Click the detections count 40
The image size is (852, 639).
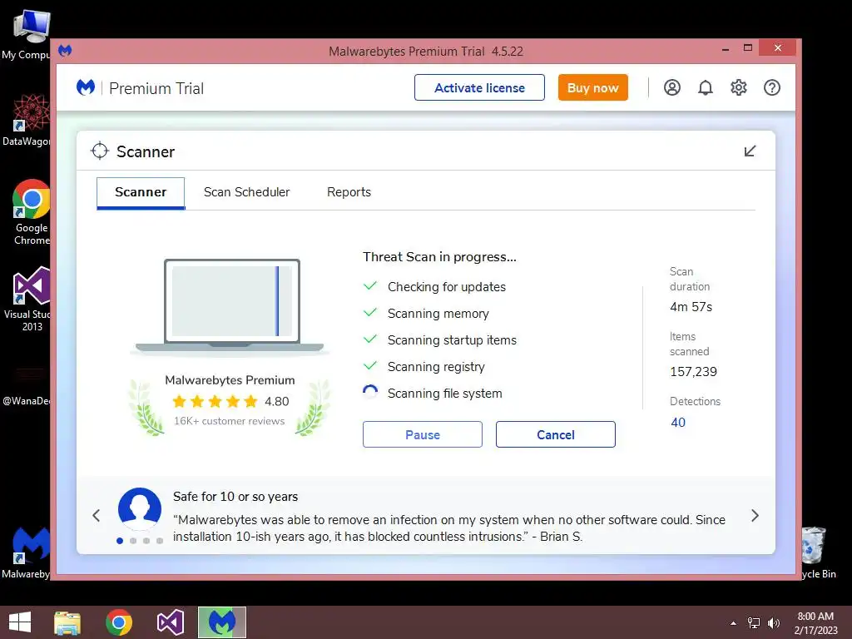click(678, 423)
